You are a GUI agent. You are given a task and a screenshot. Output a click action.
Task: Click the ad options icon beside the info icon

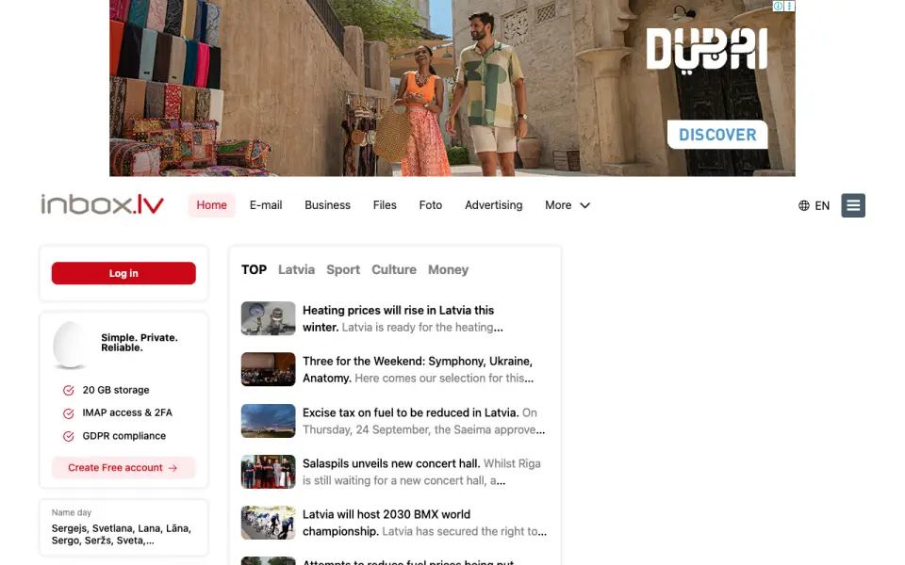[789, 6]
